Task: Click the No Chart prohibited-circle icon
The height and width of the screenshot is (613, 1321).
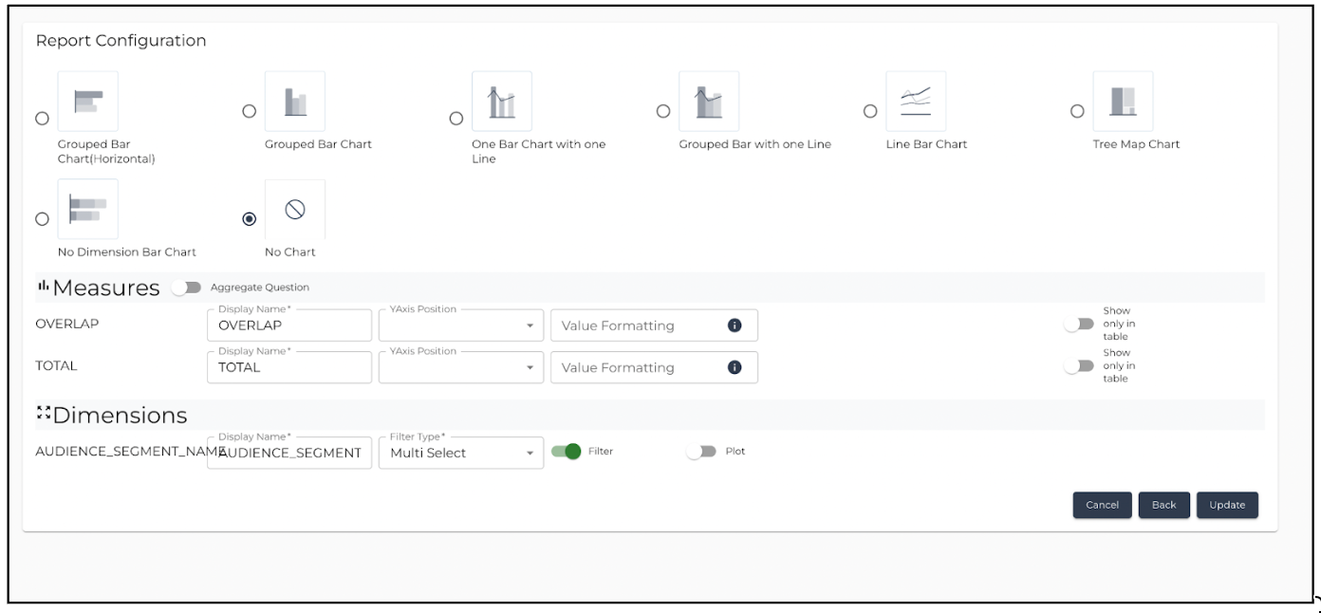Action: (295, 209)
